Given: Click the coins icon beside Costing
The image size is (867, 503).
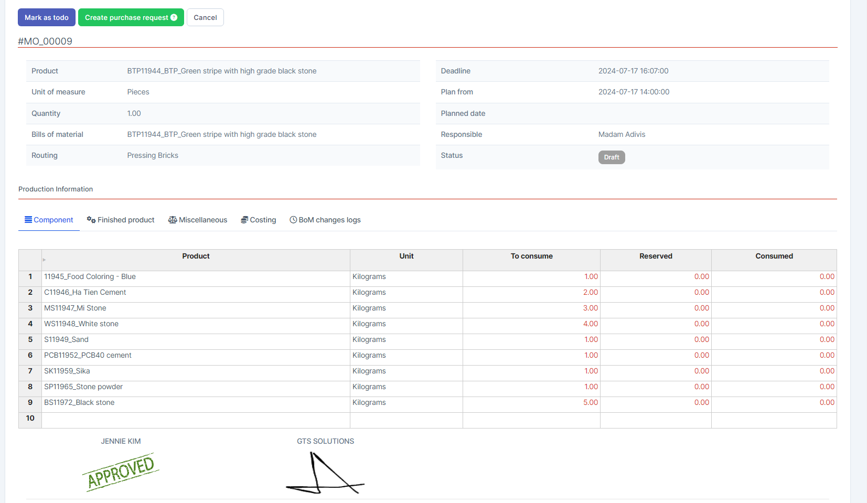Looking at the screenshot, I should click(244, 220).
